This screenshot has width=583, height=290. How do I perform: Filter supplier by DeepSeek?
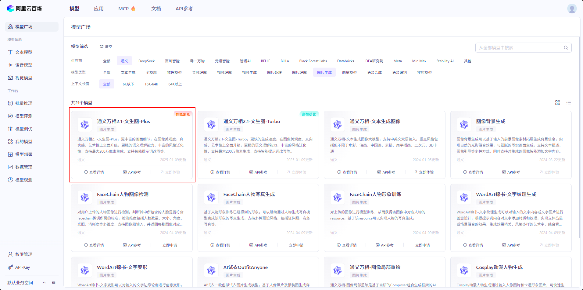pos(147,61)
